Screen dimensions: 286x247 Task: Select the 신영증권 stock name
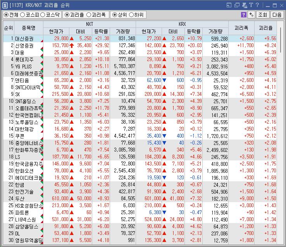(x=24, y=46)
